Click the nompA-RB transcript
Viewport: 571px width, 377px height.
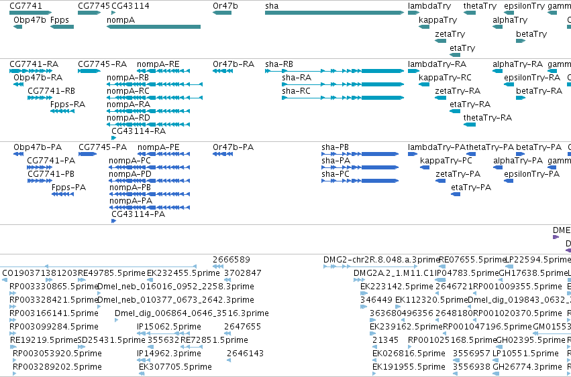tap(154, 84)
